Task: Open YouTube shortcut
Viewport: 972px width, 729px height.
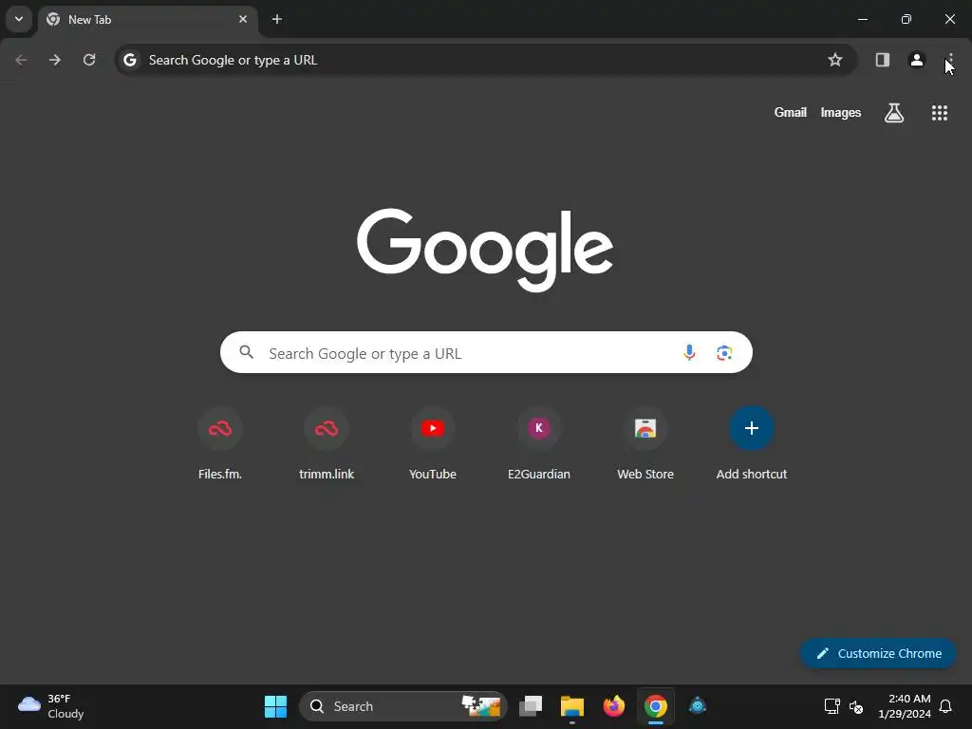Action: click(433, 444)
